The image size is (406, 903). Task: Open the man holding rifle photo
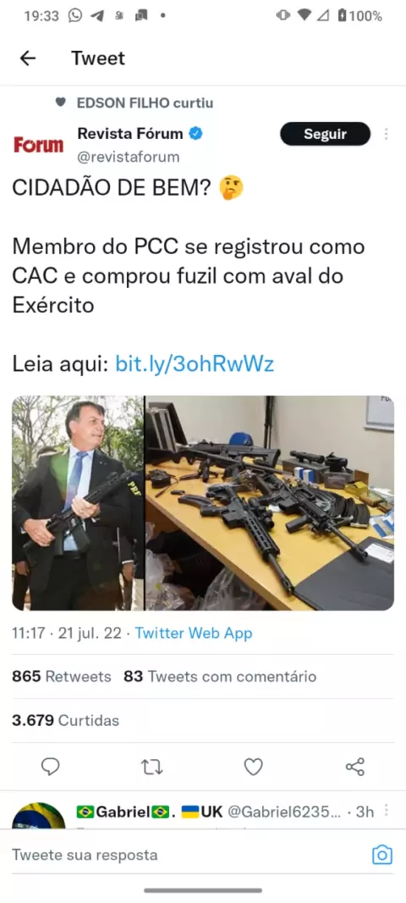78,503
